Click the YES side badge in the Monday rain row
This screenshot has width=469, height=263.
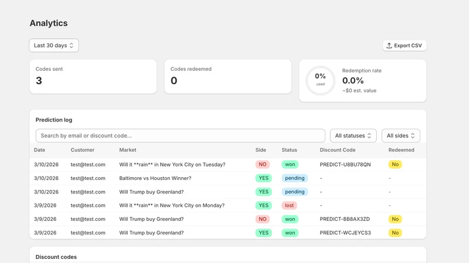tap(263, 206)
